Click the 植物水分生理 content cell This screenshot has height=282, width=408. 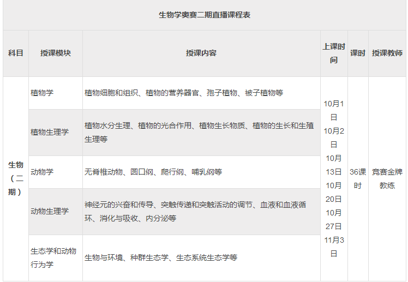(x=199, y=132)
